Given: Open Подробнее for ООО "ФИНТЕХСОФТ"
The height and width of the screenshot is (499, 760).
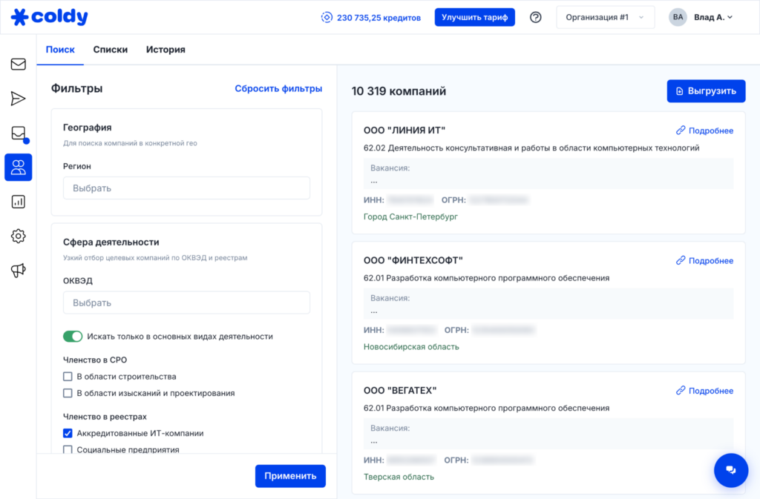Looking at the screenshot, I should coord(711,260).
